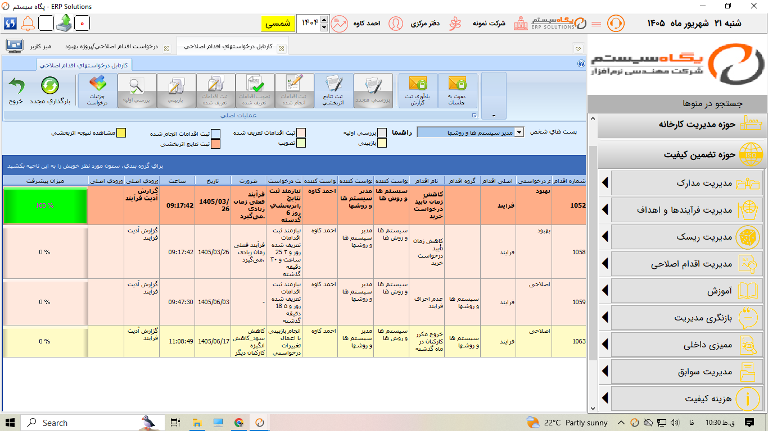768x431 pixels.
Task: Click the trend chart icon beside year 1404
Action: click(340, 24)
